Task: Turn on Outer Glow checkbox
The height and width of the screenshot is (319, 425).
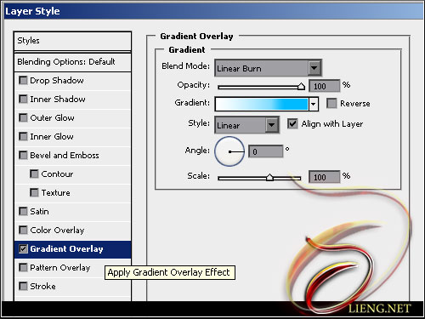Action: pyautogui.click(x=23, y=117)
